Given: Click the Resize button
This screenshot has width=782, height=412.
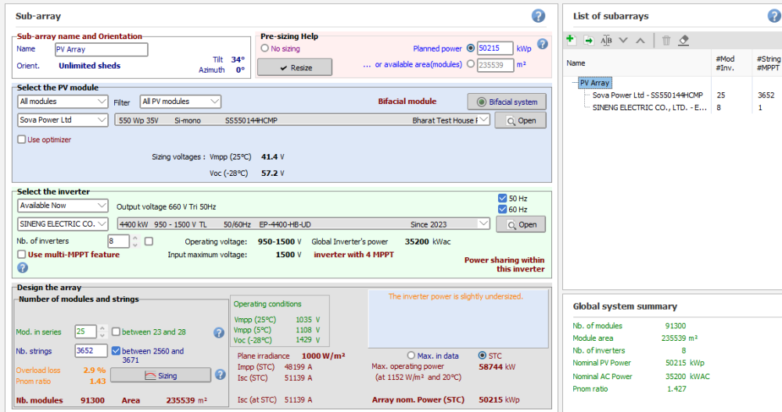Looking at the screenshot, I should click(294, 68).
